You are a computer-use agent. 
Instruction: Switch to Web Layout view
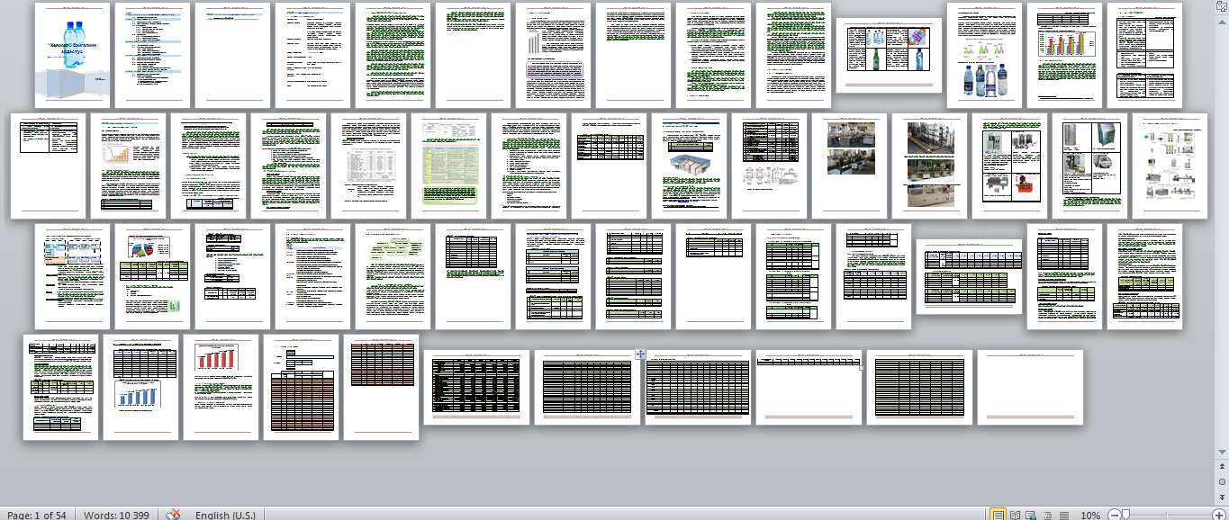[1032, 515]
